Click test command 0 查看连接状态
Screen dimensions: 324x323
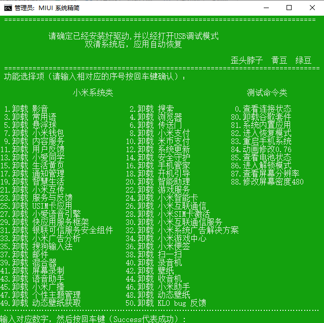click(263, 109)
